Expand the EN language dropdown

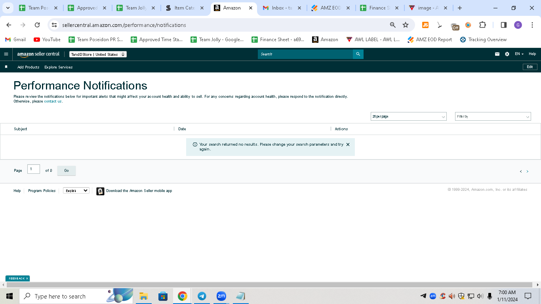519,54
